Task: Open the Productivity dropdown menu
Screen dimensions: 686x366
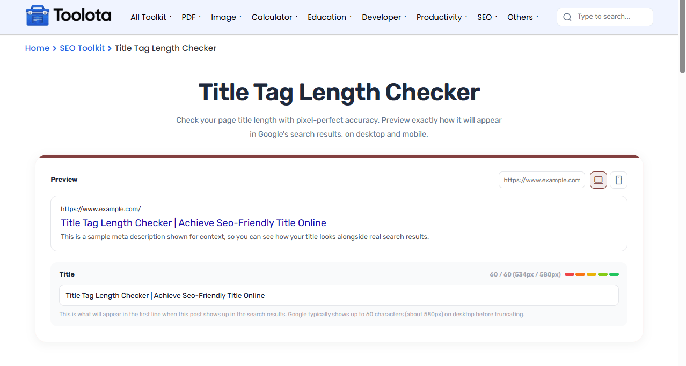Action: pyautogui.click(x=442, y=17)
